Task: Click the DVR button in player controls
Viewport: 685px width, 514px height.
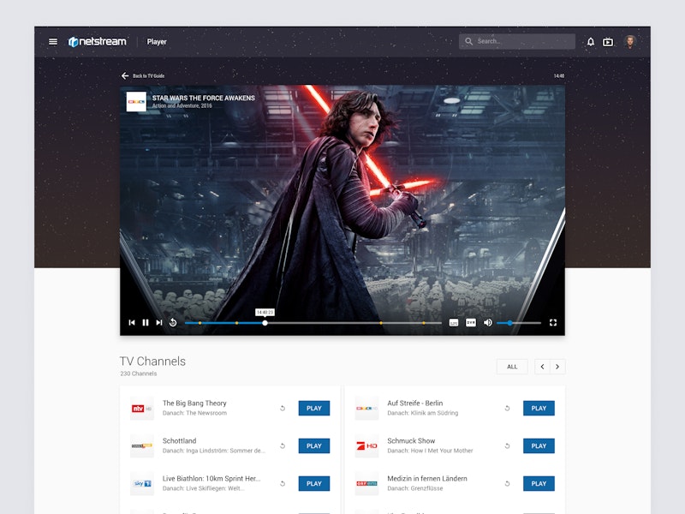Action: point(470,323)
